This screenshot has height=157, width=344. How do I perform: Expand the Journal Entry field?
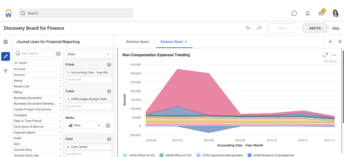tap(60, 150)
